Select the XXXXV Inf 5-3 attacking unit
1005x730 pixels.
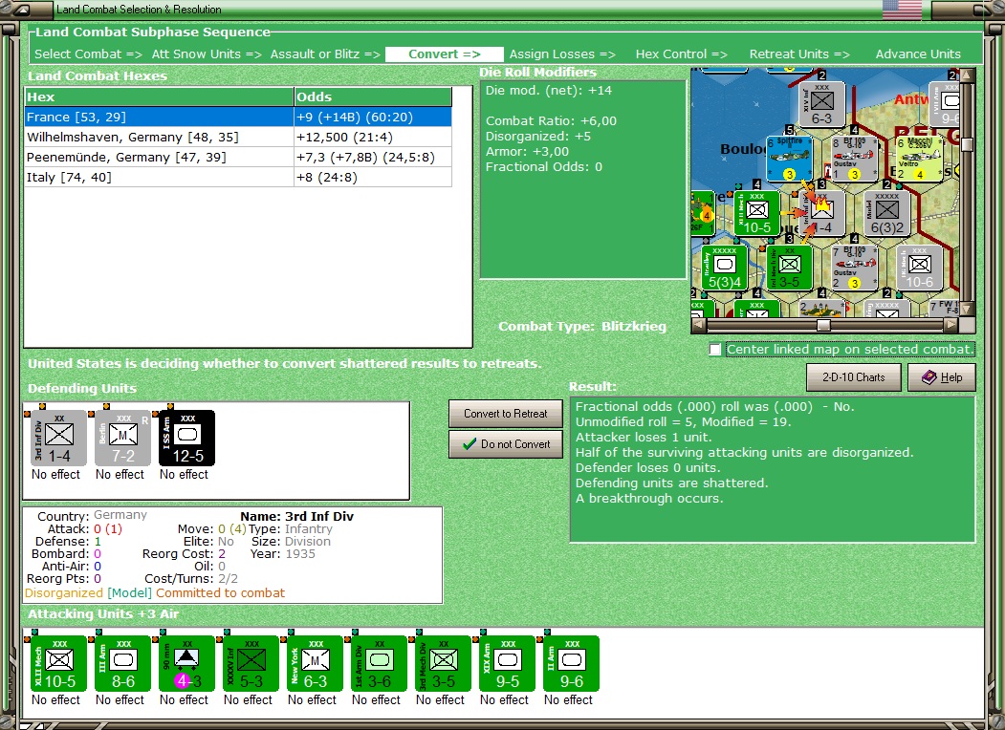[251, 663]
